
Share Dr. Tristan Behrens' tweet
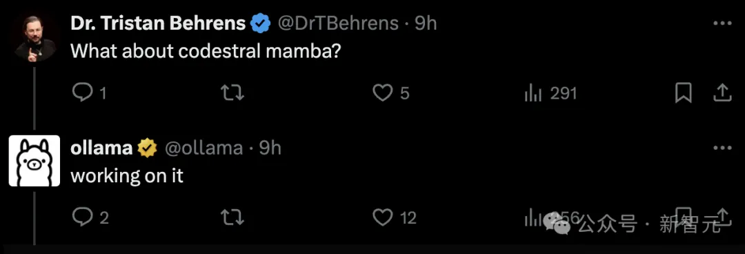click(x=722, y=93)
